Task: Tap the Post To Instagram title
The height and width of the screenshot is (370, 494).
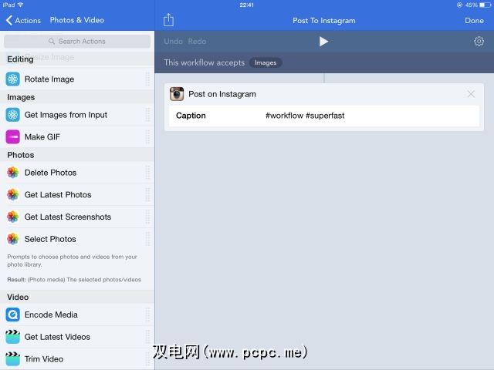Action: point(324,21)
